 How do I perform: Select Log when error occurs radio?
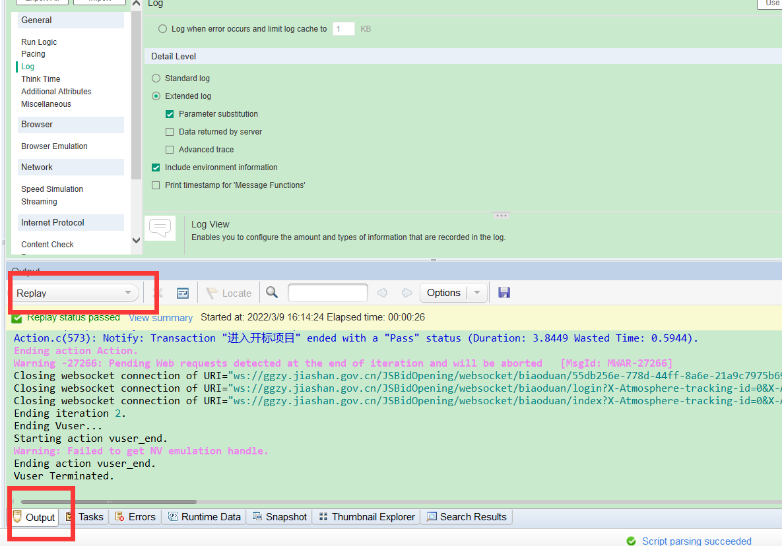tap(162, 29)
